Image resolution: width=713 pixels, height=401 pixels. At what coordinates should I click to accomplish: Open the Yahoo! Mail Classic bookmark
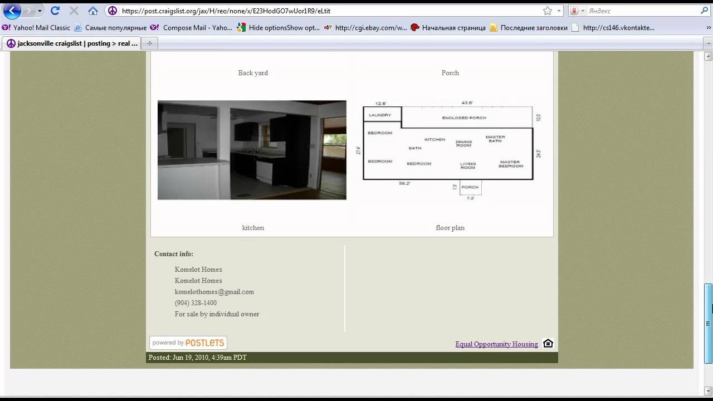(x=36, y=27)
